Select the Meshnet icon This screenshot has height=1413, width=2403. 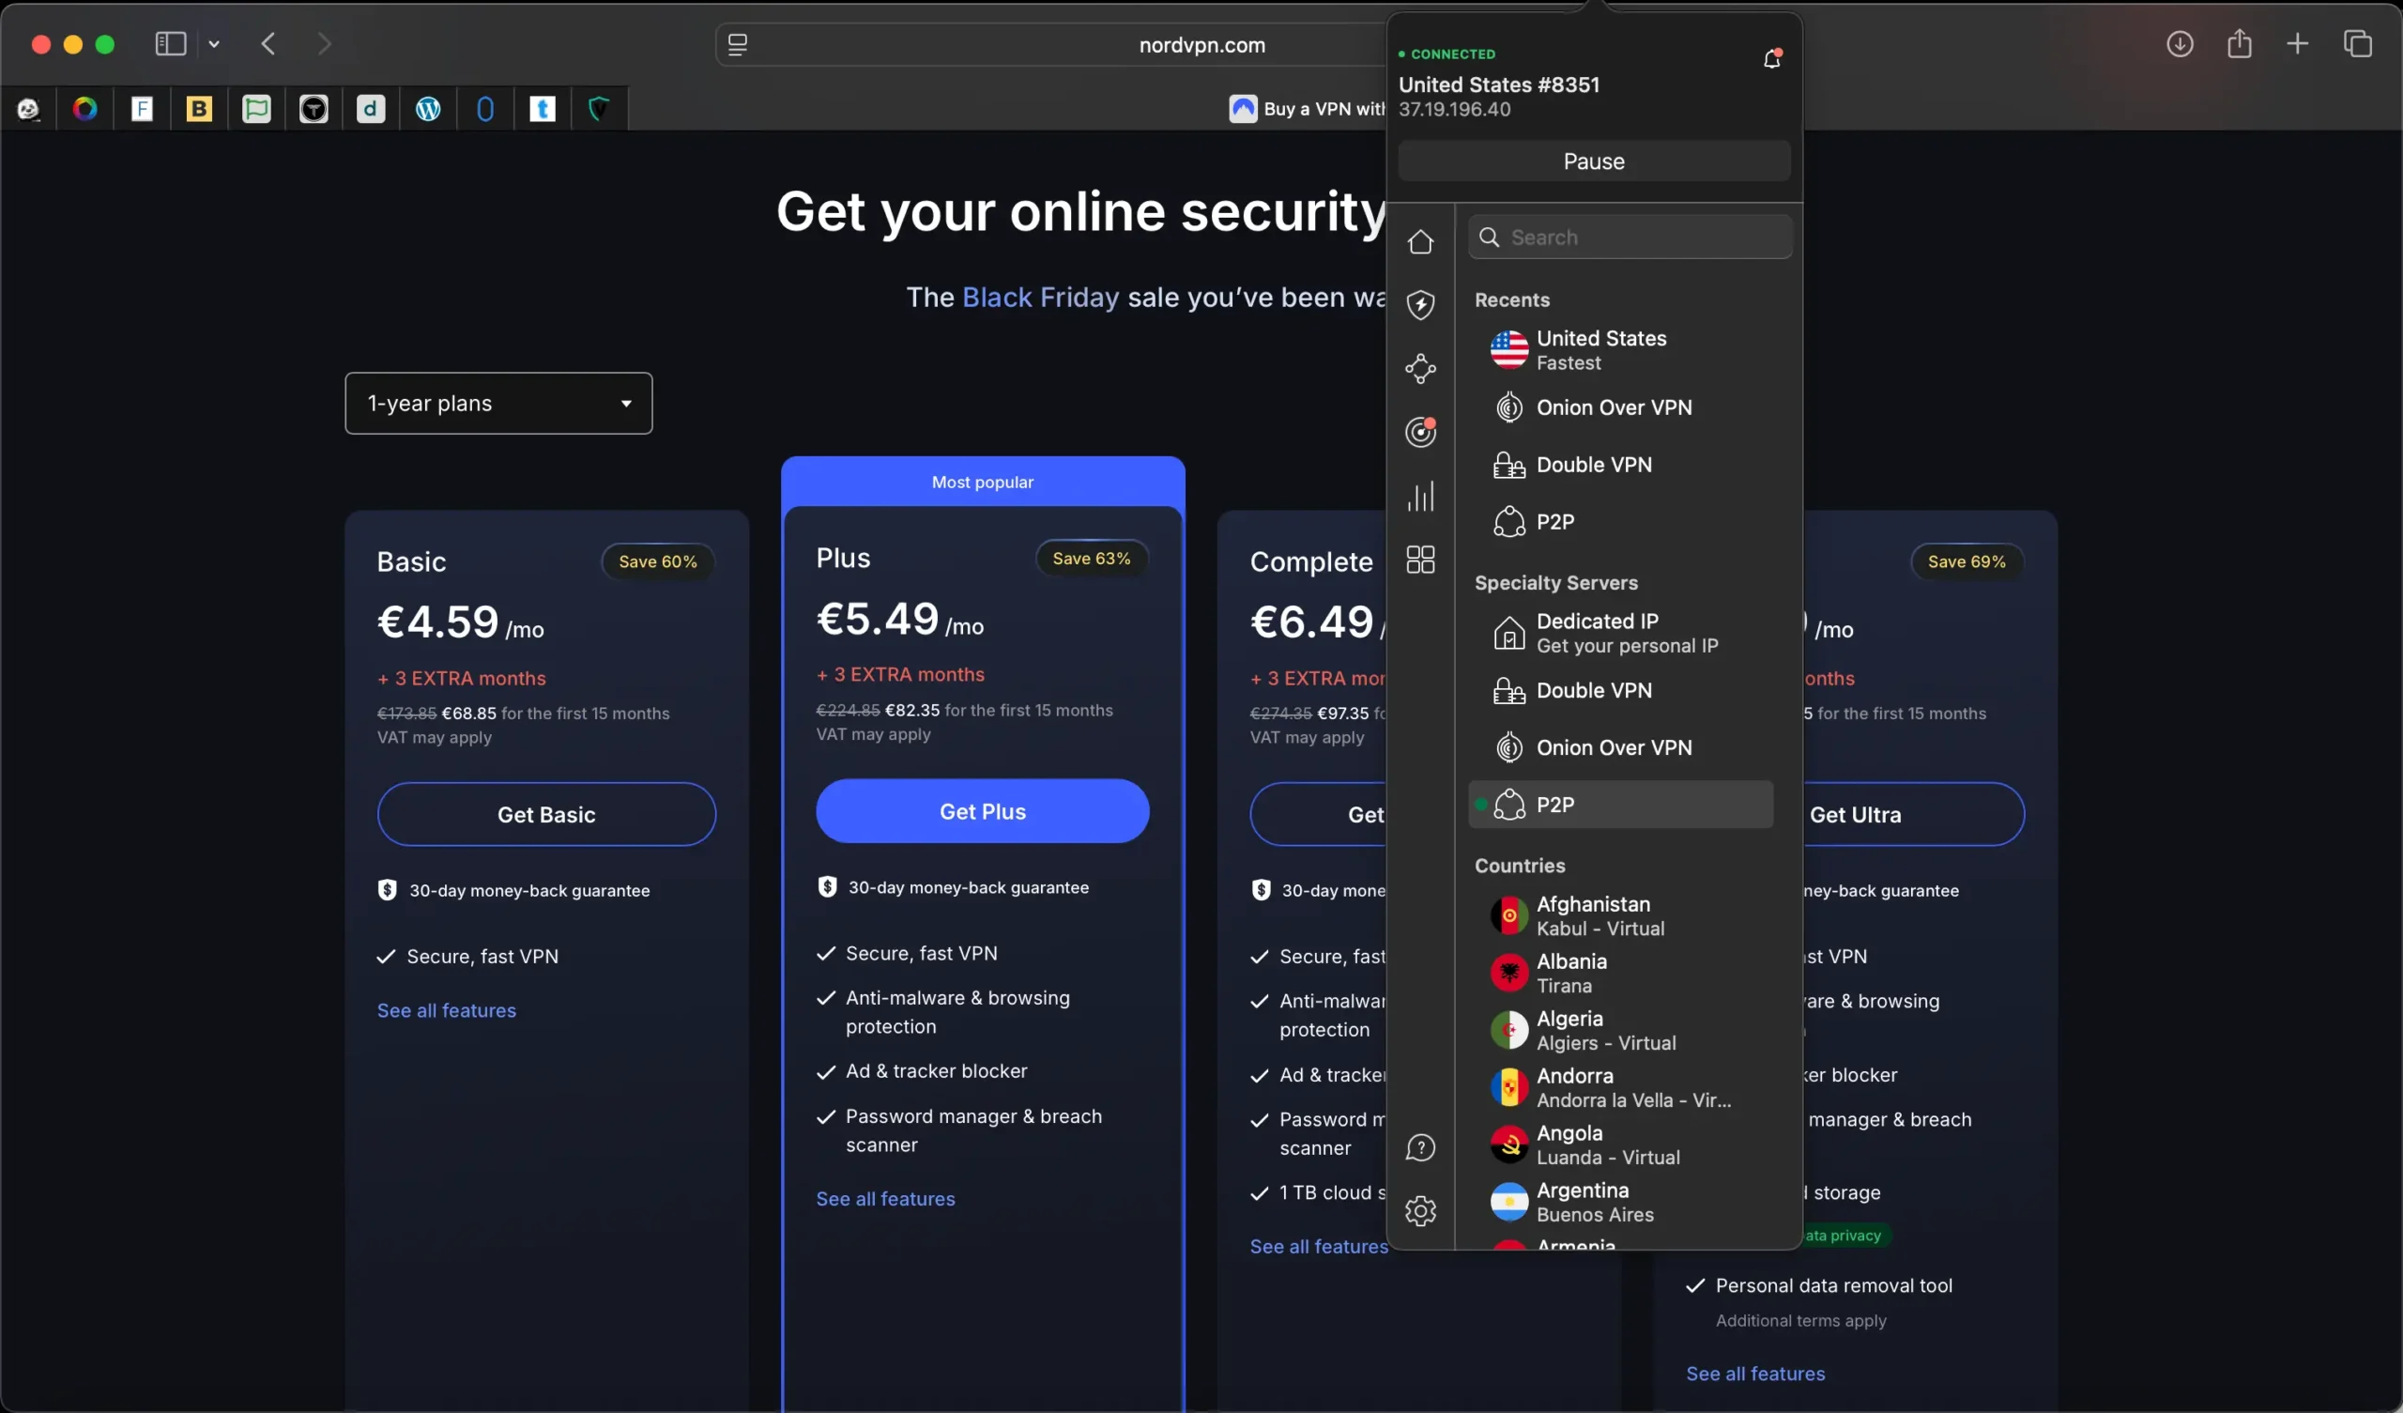coord(1420,369)
